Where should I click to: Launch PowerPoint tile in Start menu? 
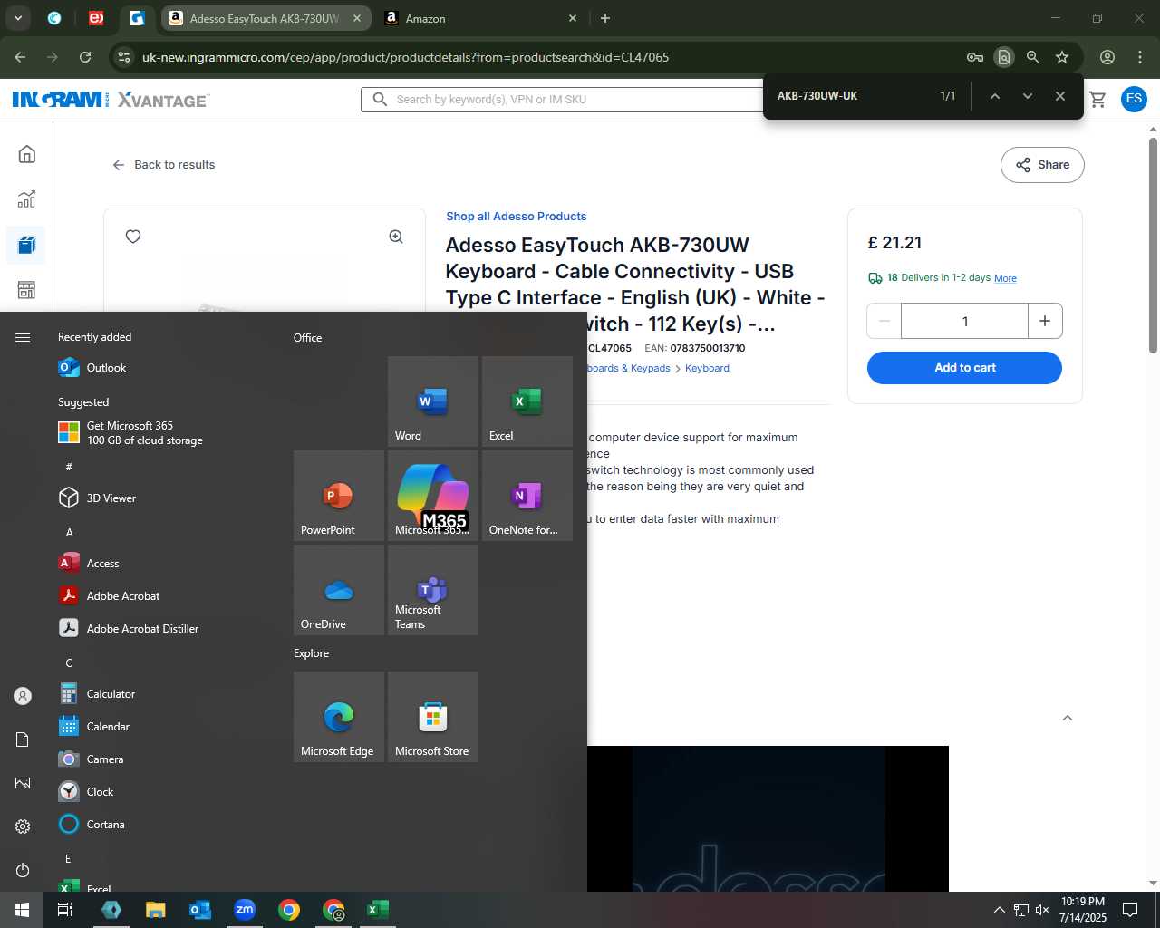point(338,495)
